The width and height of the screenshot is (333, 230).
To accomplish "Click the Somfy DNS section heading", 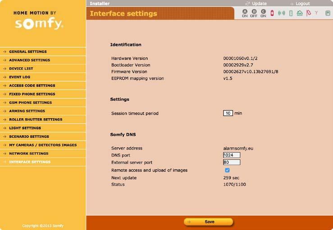I will (x=123, y=134).
